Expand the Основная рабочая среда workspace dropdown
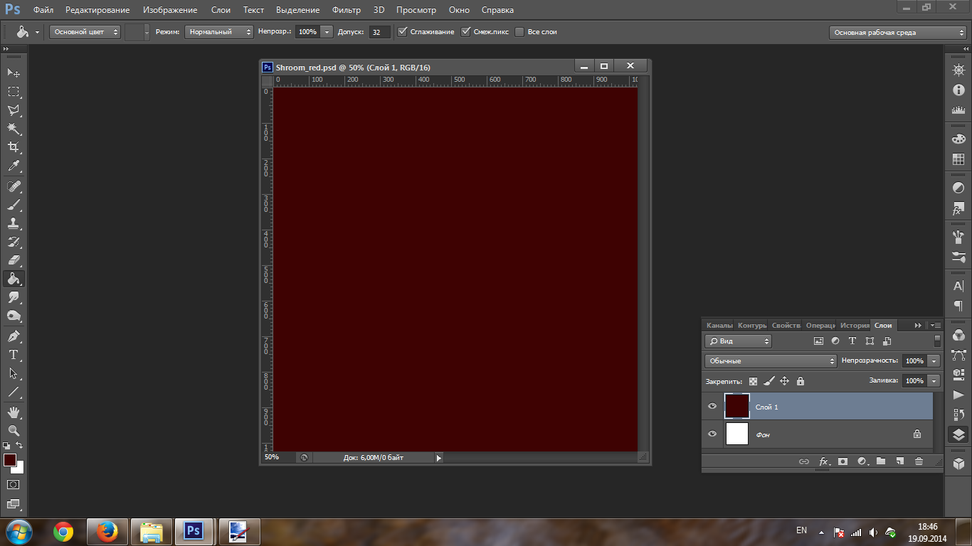The width and height of the screenshot is (972, 546). point(898,33)
